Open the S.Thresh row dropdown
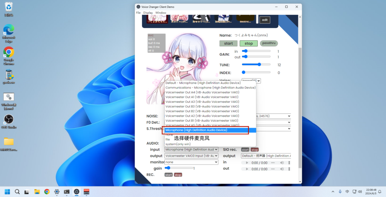 pyautogui.click(x=273, y=128)
